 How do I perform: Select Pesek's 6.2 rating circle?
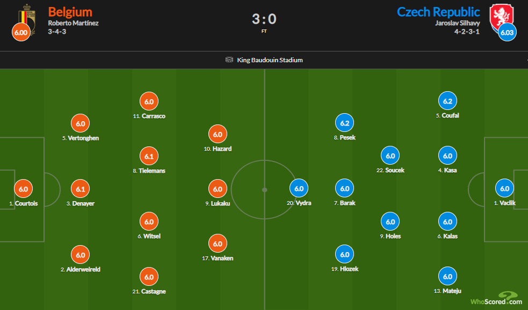[x=345, y=123]
